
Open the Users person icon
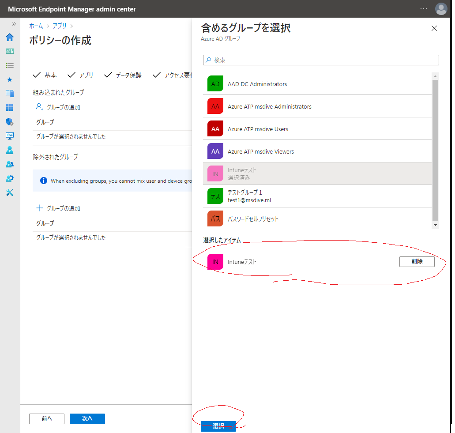click(x=10, y=150)
